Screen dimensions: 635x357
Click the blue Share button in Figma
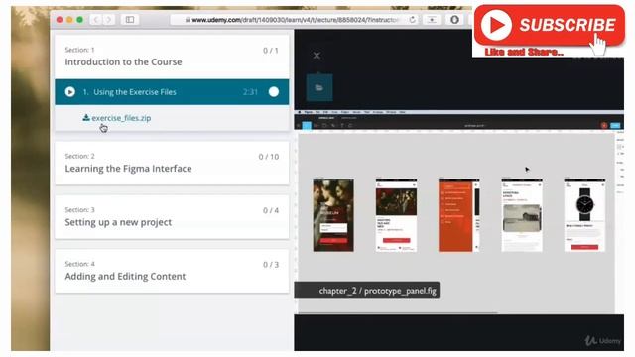tap(615, 126)
